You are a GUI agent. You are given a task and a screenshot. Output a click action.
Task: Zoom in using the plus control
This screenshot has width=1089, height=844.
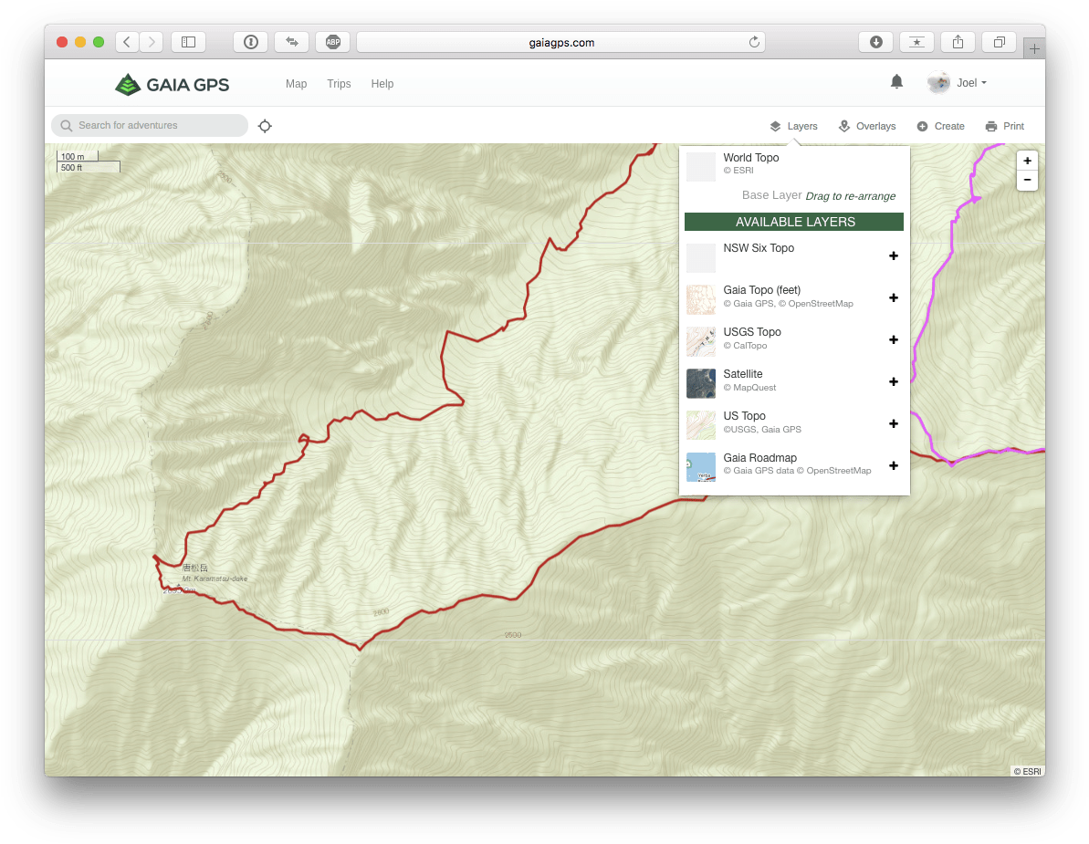(1027, 160)
